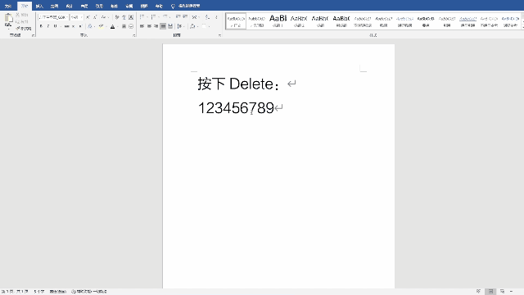This screenshot has height=295, width=524.
Task: Activate the Format Painter brush
Action: coord(18,29)
